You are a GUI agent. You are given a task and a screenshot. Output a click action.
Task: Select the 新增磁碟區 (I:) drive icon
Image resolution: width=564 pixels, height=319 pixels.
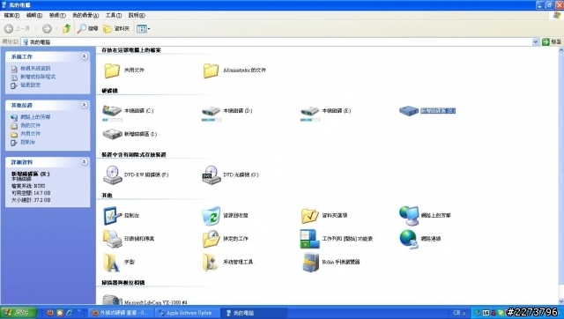pyautogui.click(x=112, y=134)
